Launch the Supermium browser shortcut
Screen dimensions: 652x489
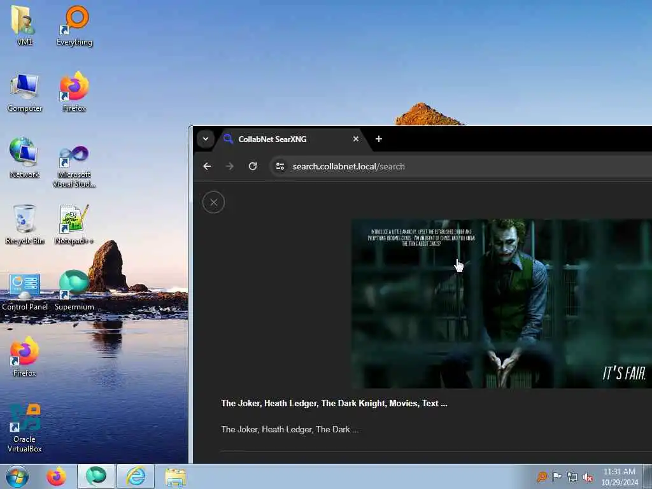pyautogui.click(x=74, y=291)
